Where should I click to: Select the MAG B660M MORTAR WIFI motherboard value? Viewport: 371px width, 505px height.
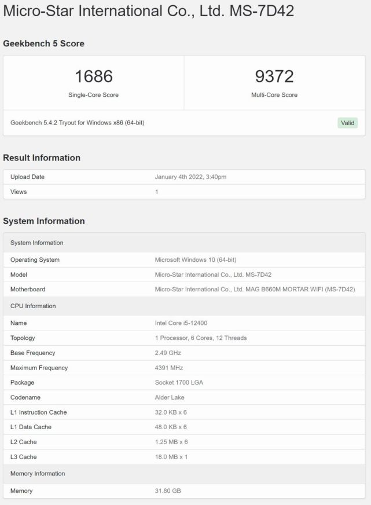255,290
